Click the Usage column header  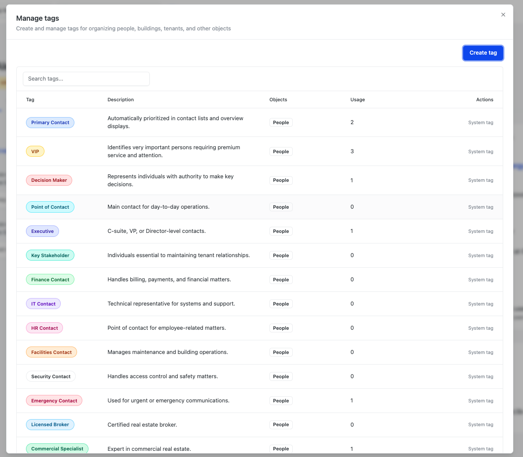pyautogui.click(x=357, y=100)
